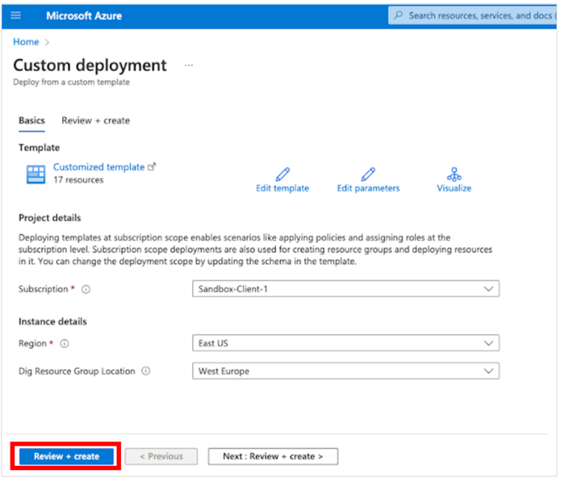Image resolution: width=561 pixels, height=483 pixels.
Task: Click the West Europe location value
Action: (224, 371)
